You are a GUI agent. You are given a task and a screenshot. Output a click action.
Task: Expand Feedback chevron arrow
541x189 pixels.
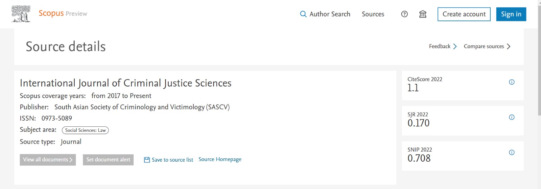pos(455,46)
